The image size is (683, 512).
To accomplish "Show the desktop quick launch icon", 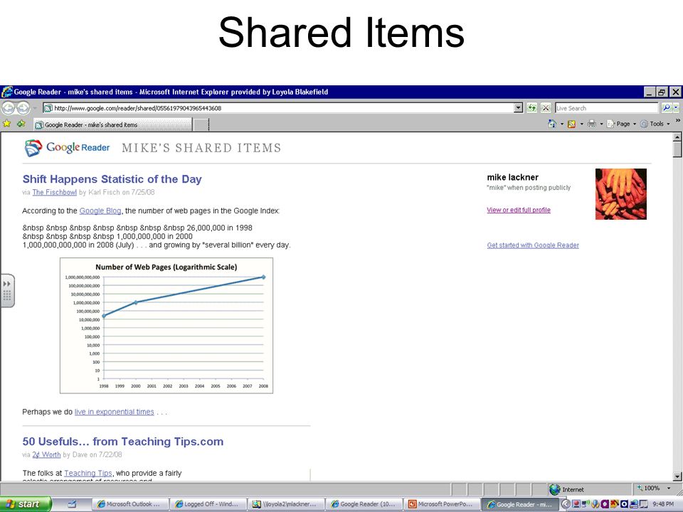I will pos(72,504).
